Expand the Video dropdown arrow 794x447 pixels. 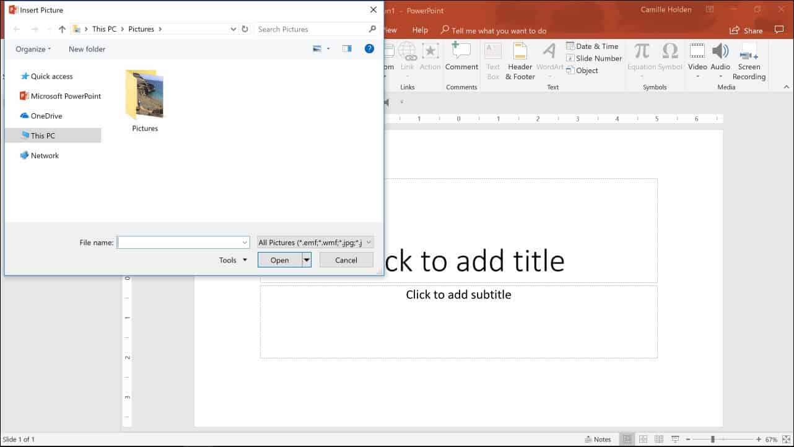(697, 77)
